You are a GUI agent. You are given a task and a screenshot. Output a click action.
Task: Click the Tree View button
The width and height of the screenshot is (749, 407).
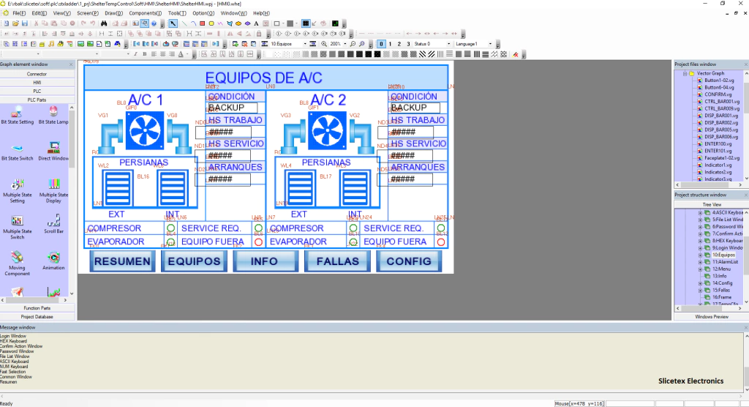click(711, 204)
